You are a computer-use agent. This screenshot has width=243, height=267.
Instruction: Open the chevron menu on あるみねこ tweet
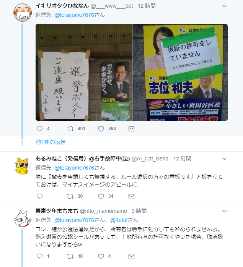tap(224, 159)
